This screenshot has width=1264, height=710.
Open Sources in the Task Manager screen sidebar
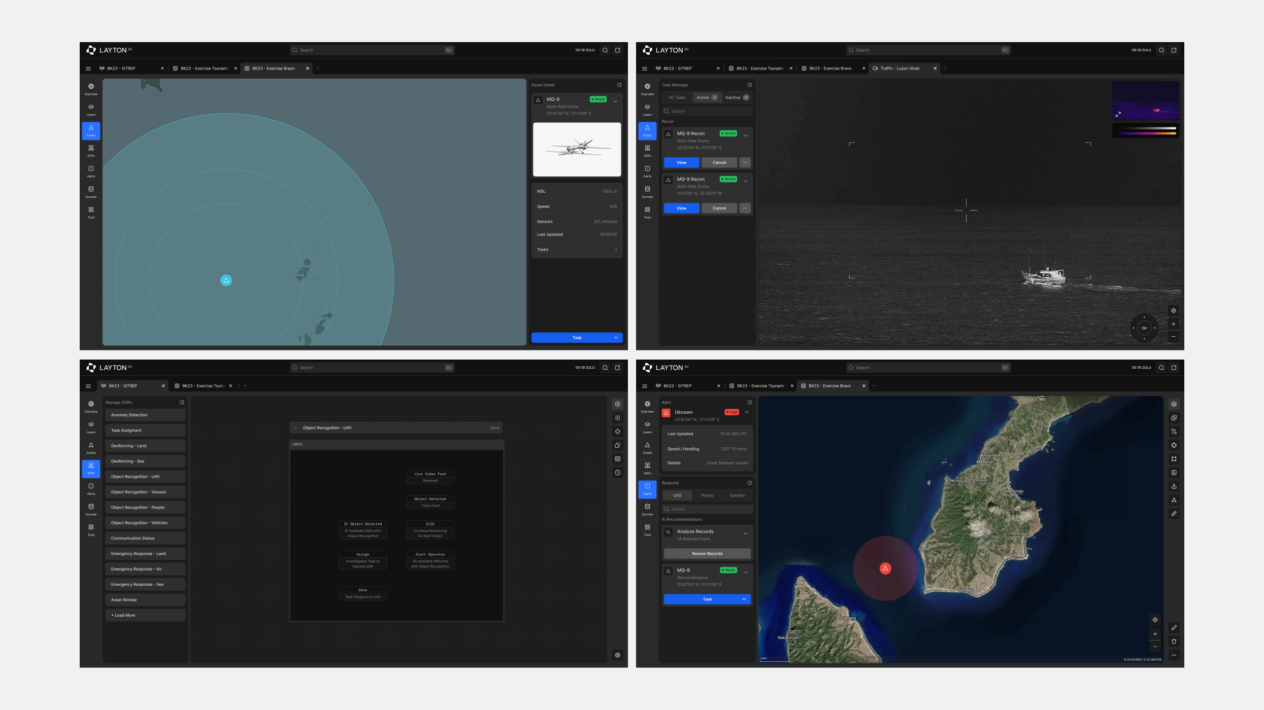pos(647,192)
